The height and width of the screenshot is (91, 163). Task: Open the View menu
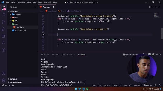29,2
